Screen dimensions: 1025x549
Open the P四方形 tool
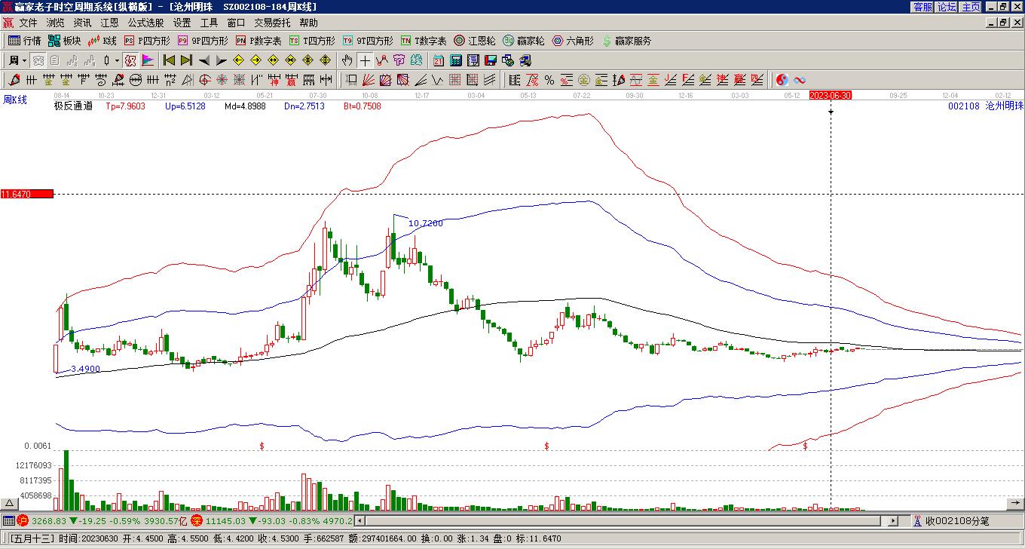tap(147, 41)
